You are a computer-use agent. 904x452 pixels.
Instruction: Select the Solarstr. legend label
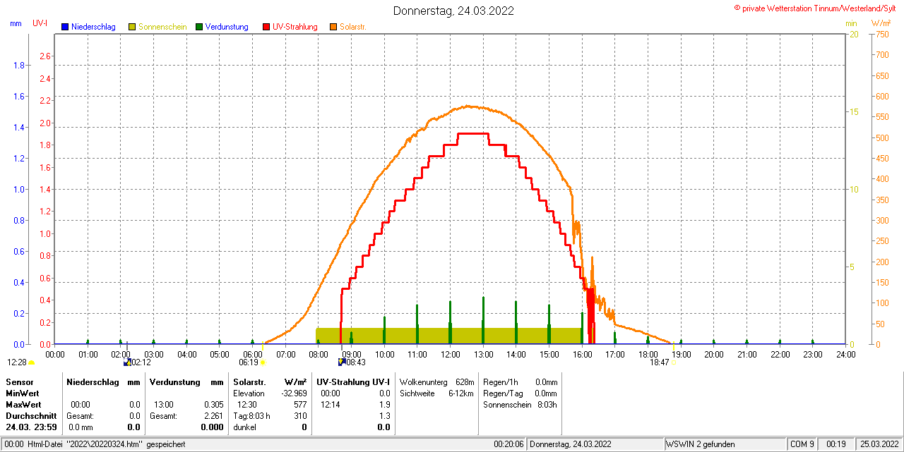[352, 27]
